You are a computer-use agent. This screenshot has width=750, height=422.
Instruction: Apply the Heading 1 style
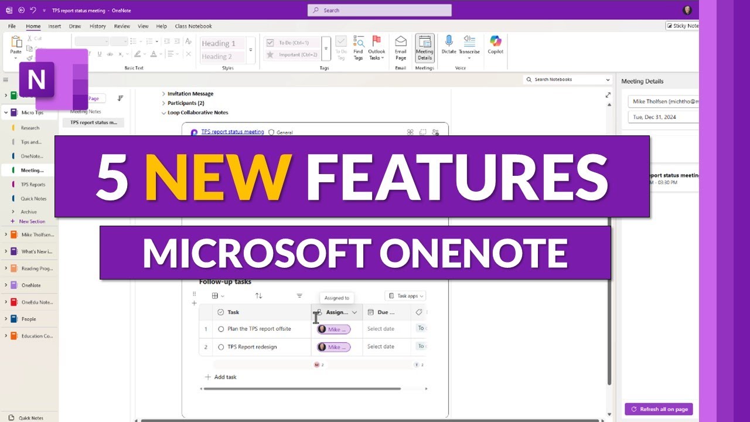[223, 43]
